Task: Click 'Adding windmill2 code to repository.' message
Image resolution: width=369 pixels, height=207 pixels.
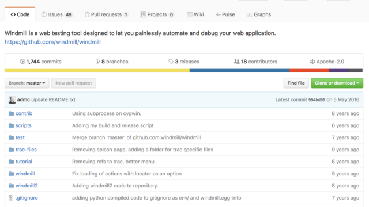Action: point(115,186)
